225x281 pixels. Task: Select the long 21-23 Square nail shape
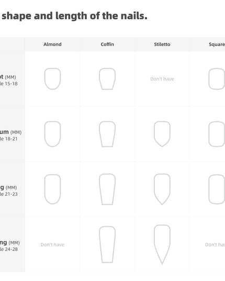[x=217, y=189]
